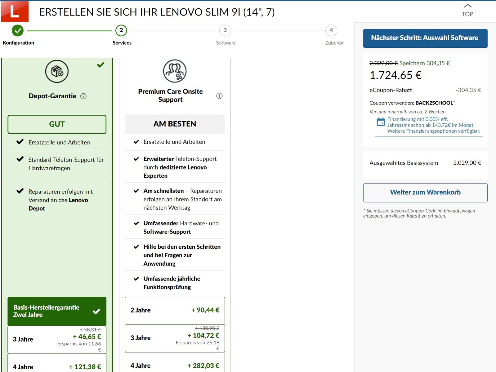Select Premium Care 4 Jahre option
This screenshot has width=496, height=372.
[x=175, y=365]
